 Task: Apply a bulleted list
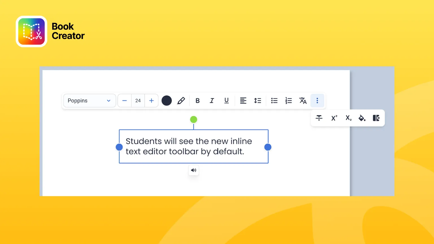click(x=274, y=101)
